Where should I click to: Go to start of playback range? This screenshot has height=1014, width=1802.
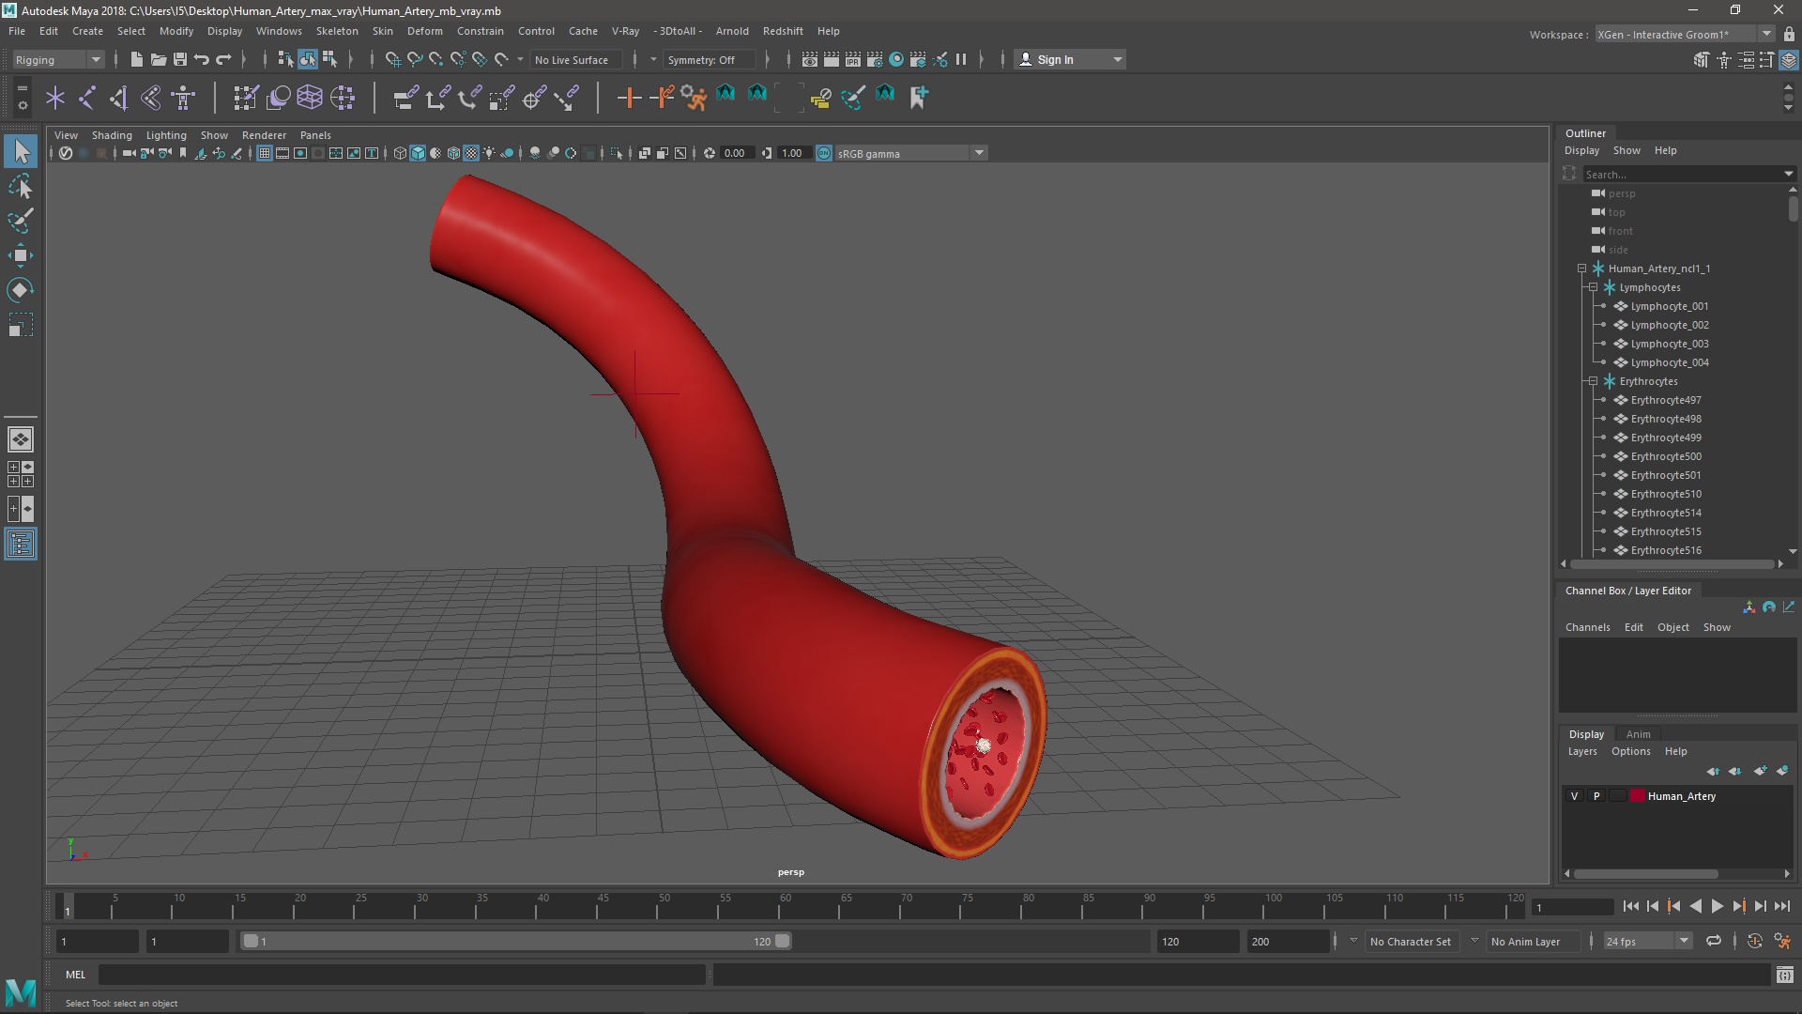[x=1630, y=906]
